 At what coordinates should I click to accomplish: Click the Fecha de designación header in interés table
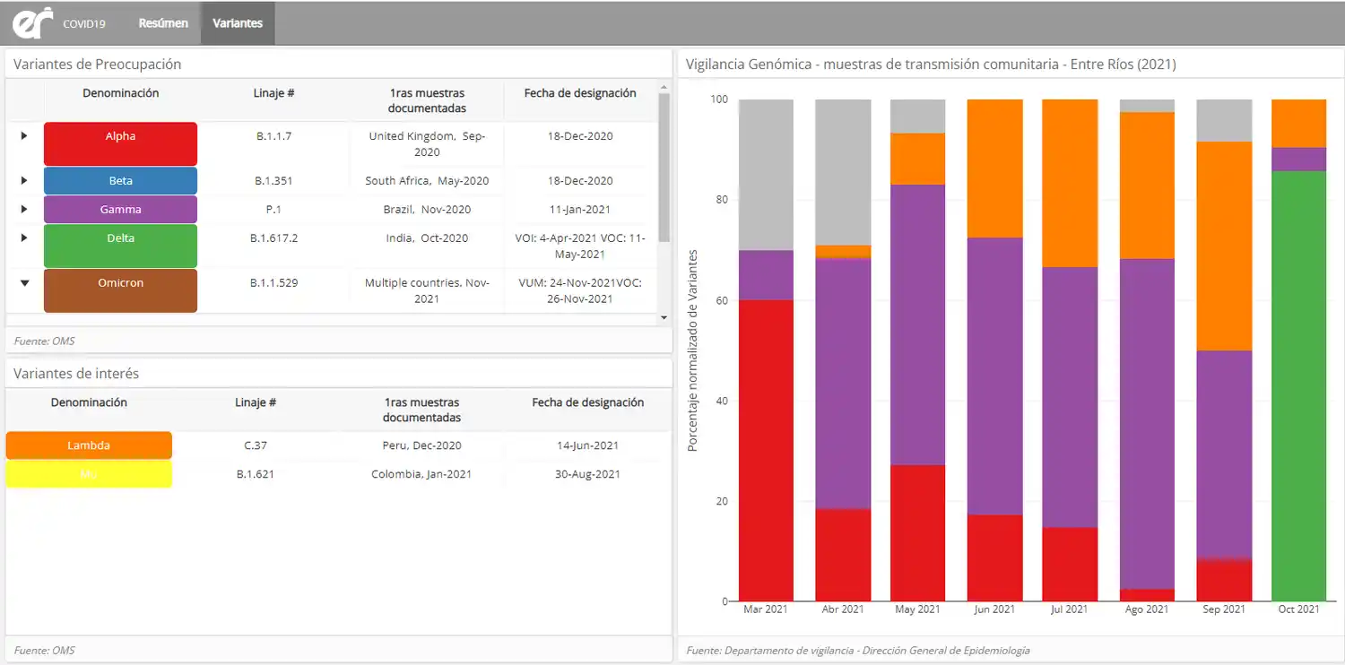click(587, 402)
